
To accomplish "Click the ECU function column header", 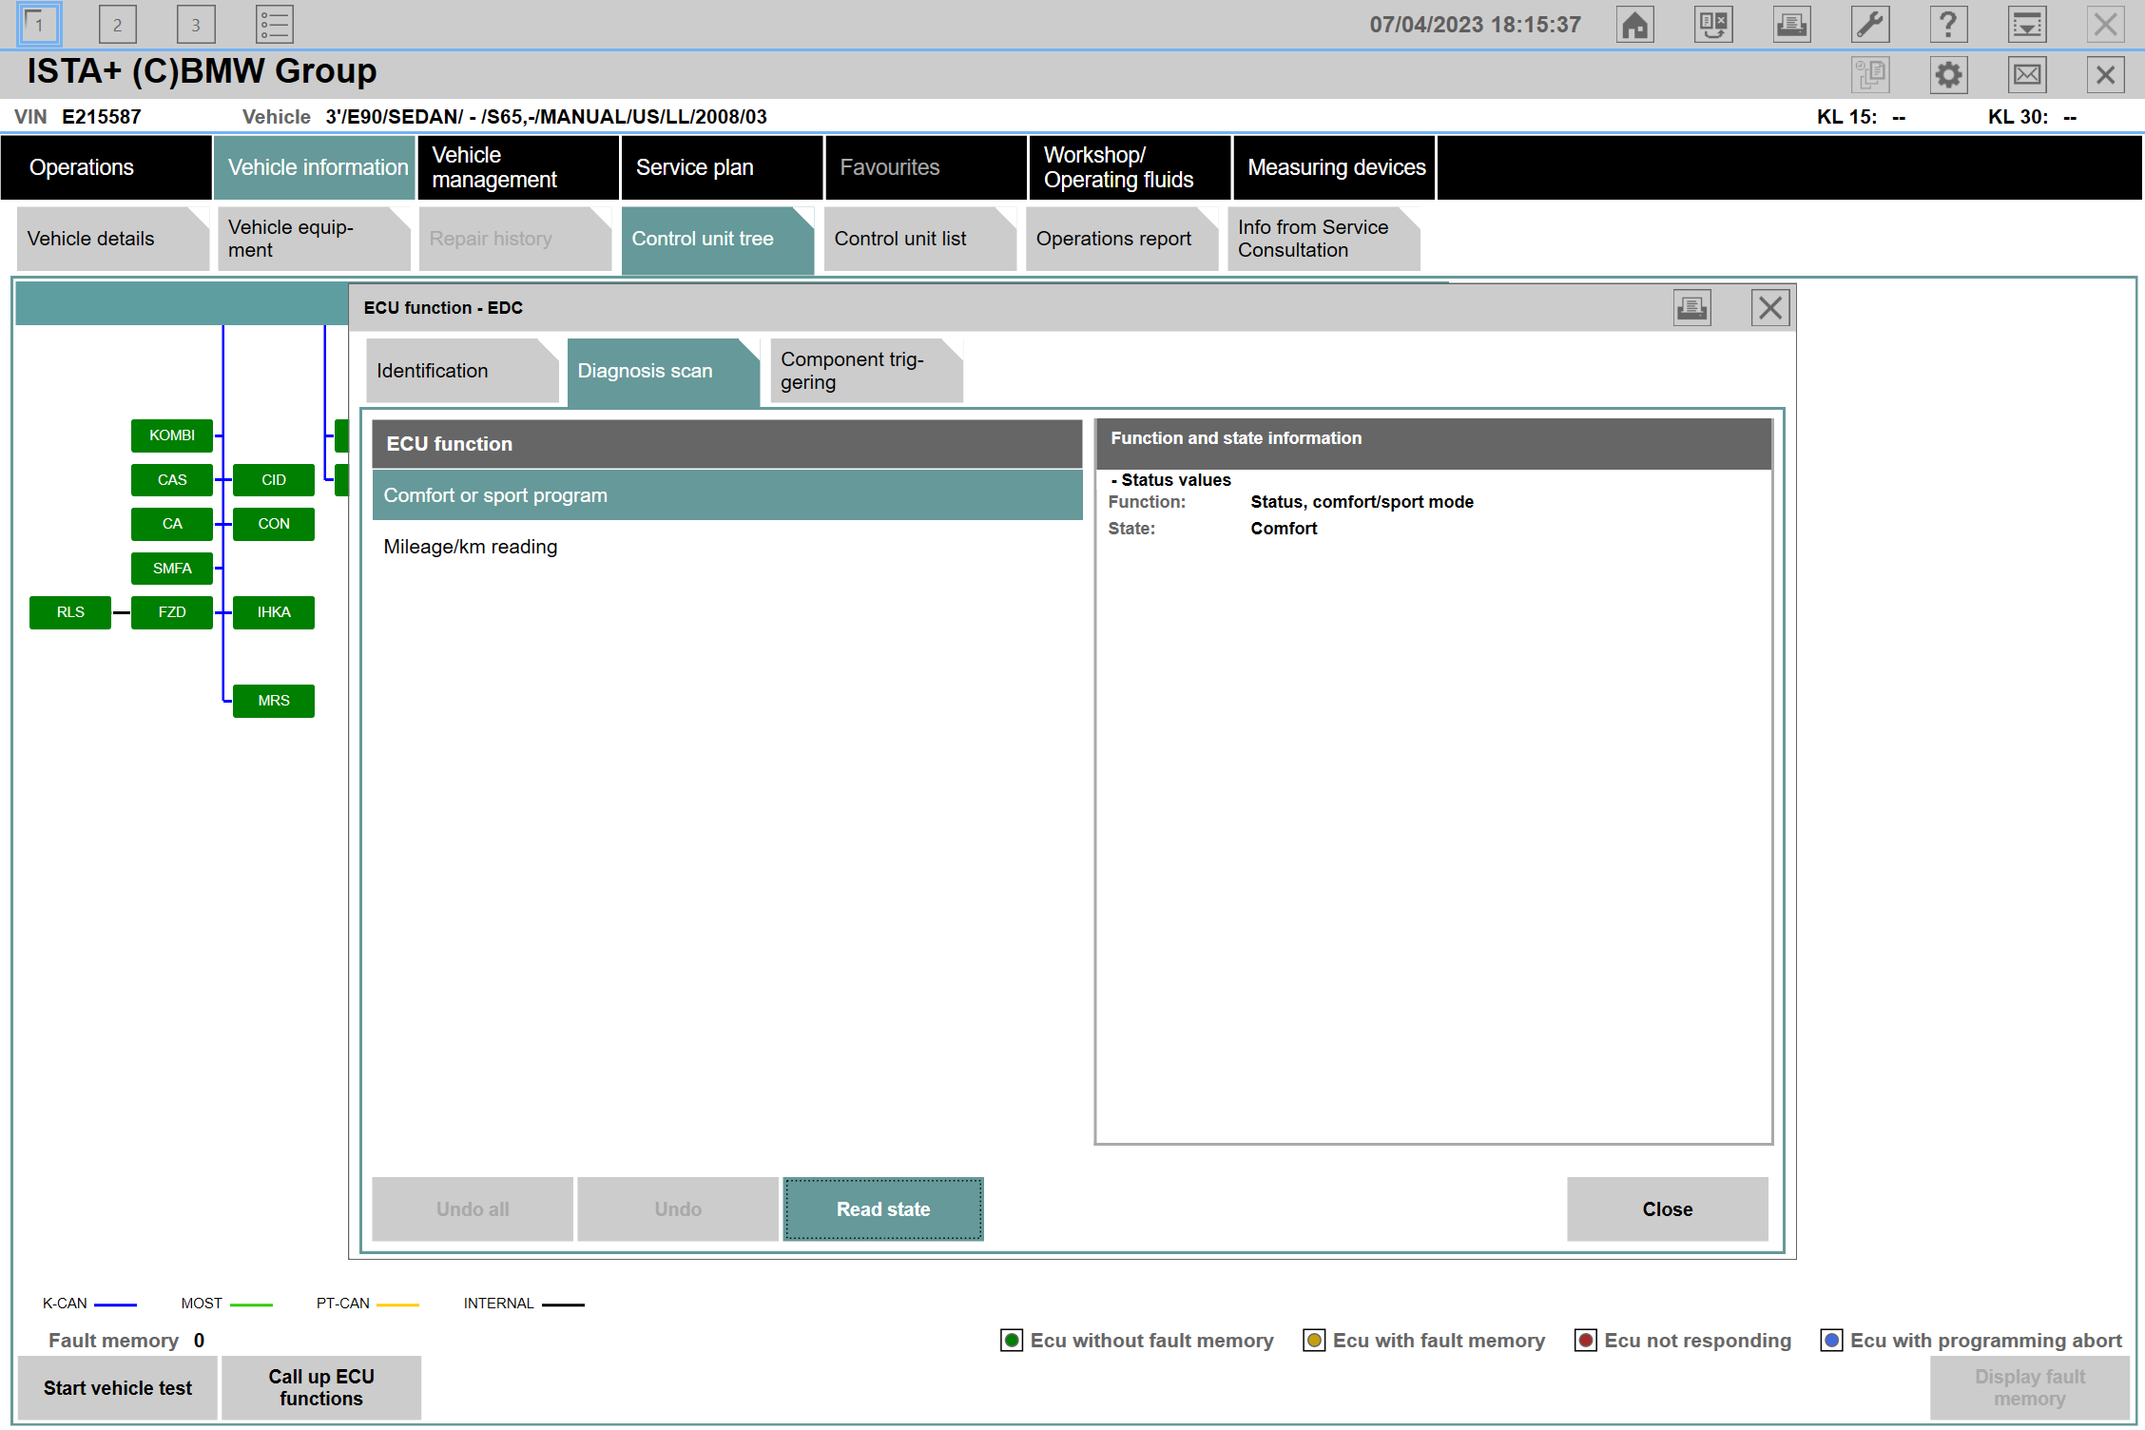I will click(x=727, y=444).
